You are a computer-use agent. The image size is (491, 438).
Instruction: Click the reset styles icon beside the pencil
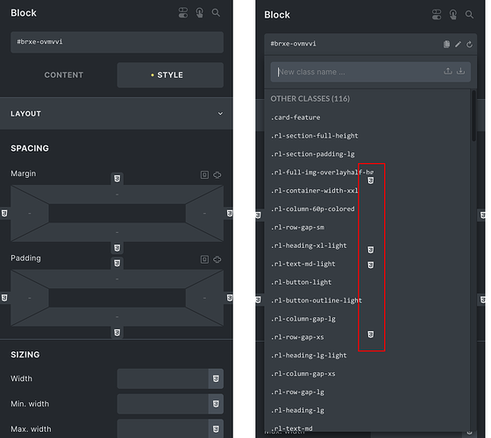(x=469, y=44)
